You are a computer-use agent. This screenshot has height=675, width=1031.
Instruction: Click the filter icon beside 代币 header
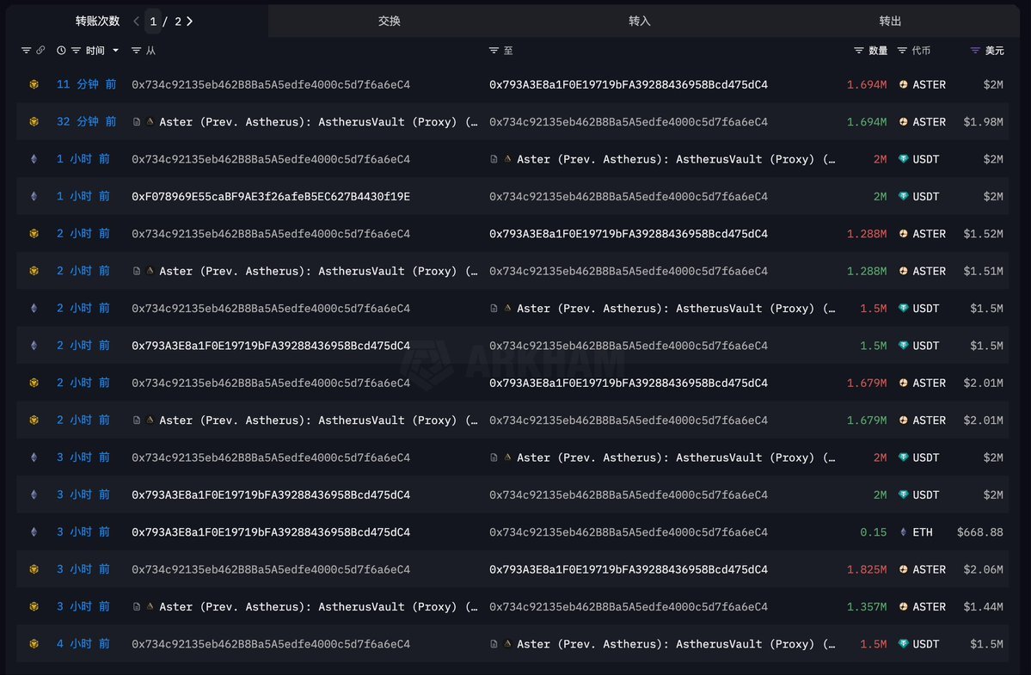[902, 51]
